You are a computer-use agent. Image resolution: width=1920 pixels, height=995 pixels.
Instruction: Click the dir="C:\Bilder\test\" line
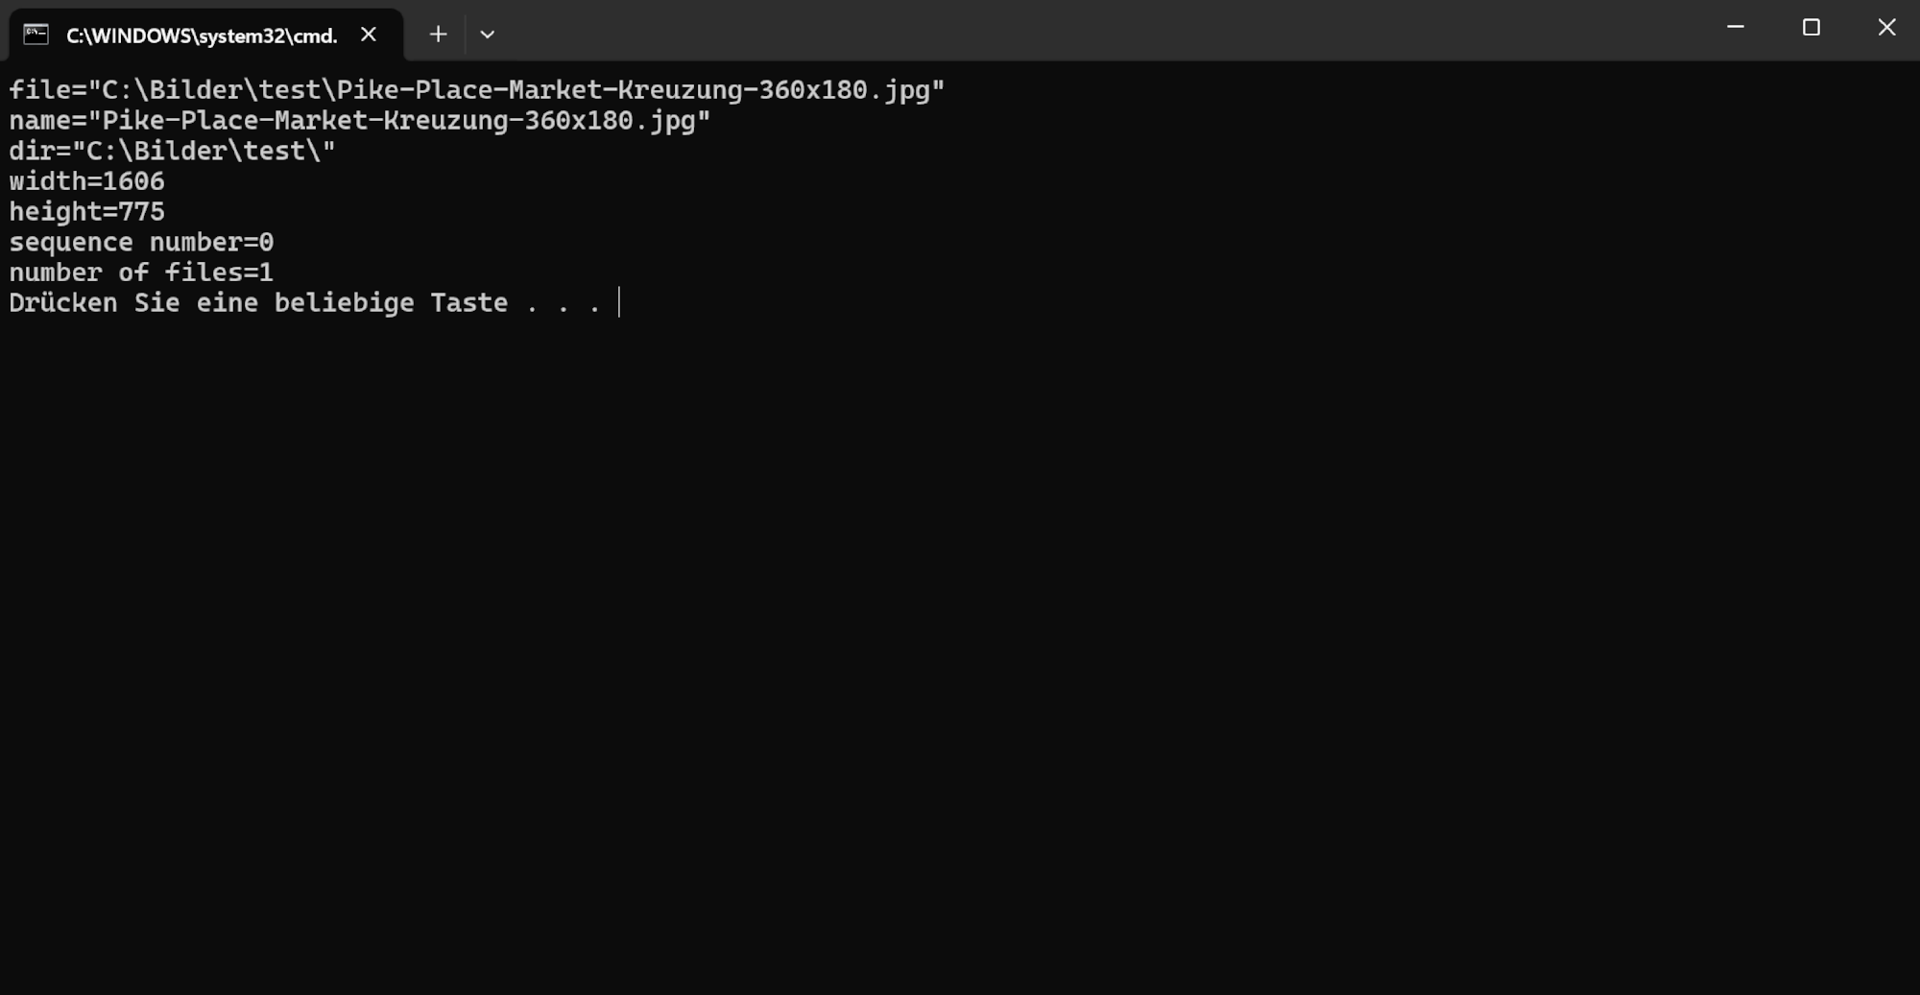coord(172,152)
